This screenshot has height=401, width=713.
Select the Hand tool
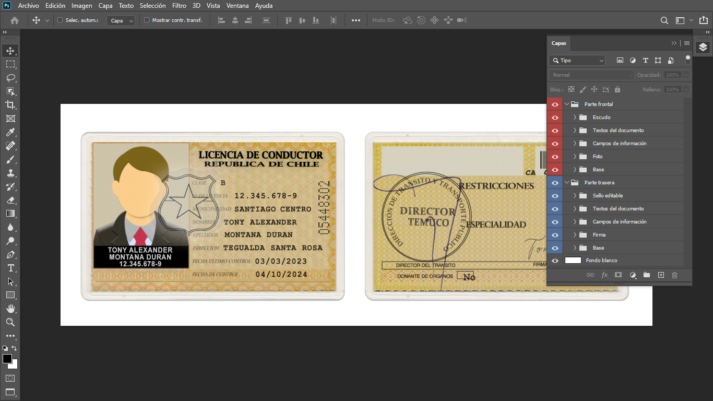tap(10, 309)
